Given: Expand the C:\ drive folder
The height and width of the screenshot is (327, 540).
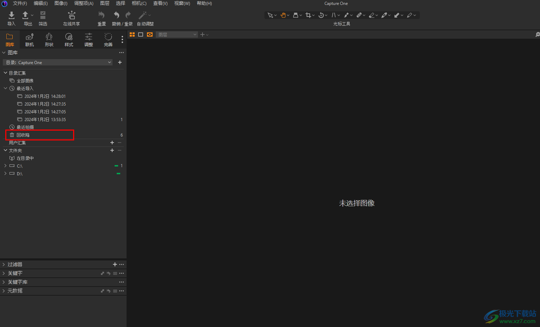Looking at the screenshot, I should click(x=5, y=166).
